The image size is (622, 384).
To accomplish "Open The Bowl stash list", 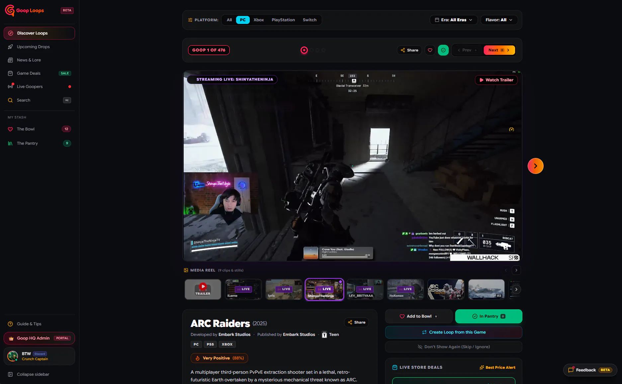I will point(39,129).
